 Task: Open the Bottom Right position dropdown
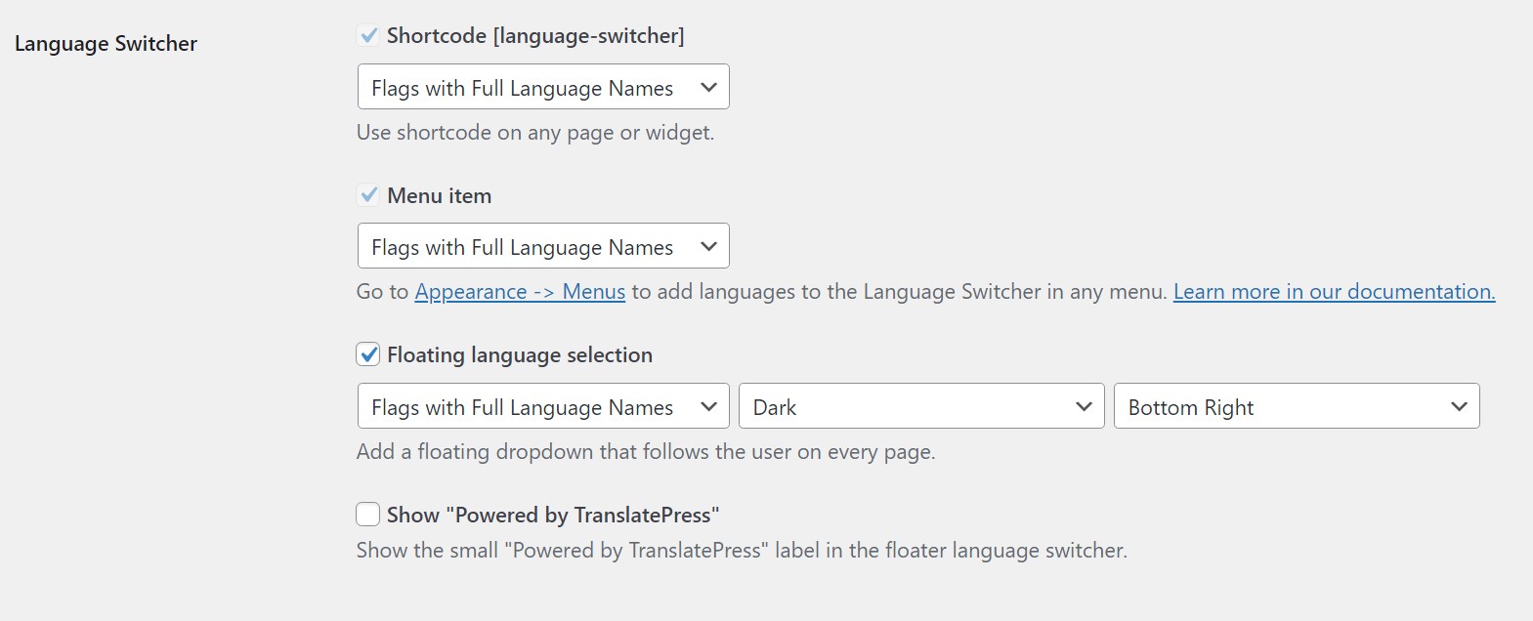1297,406
